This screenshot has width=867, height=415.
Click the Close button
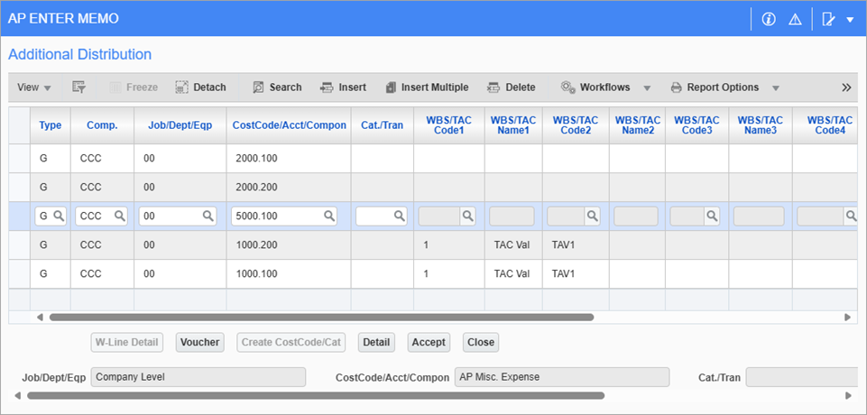pos(481,342)
